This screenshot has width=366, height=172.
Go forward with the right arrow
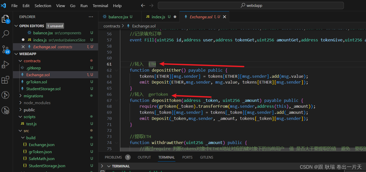tap(151, 6)
